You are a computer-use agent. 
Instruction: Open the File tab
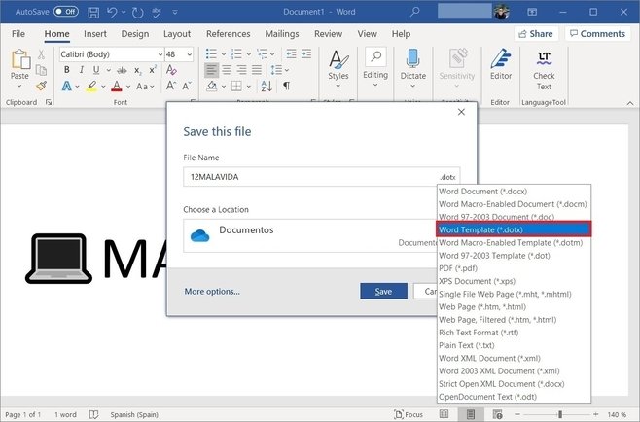(18, 34)
